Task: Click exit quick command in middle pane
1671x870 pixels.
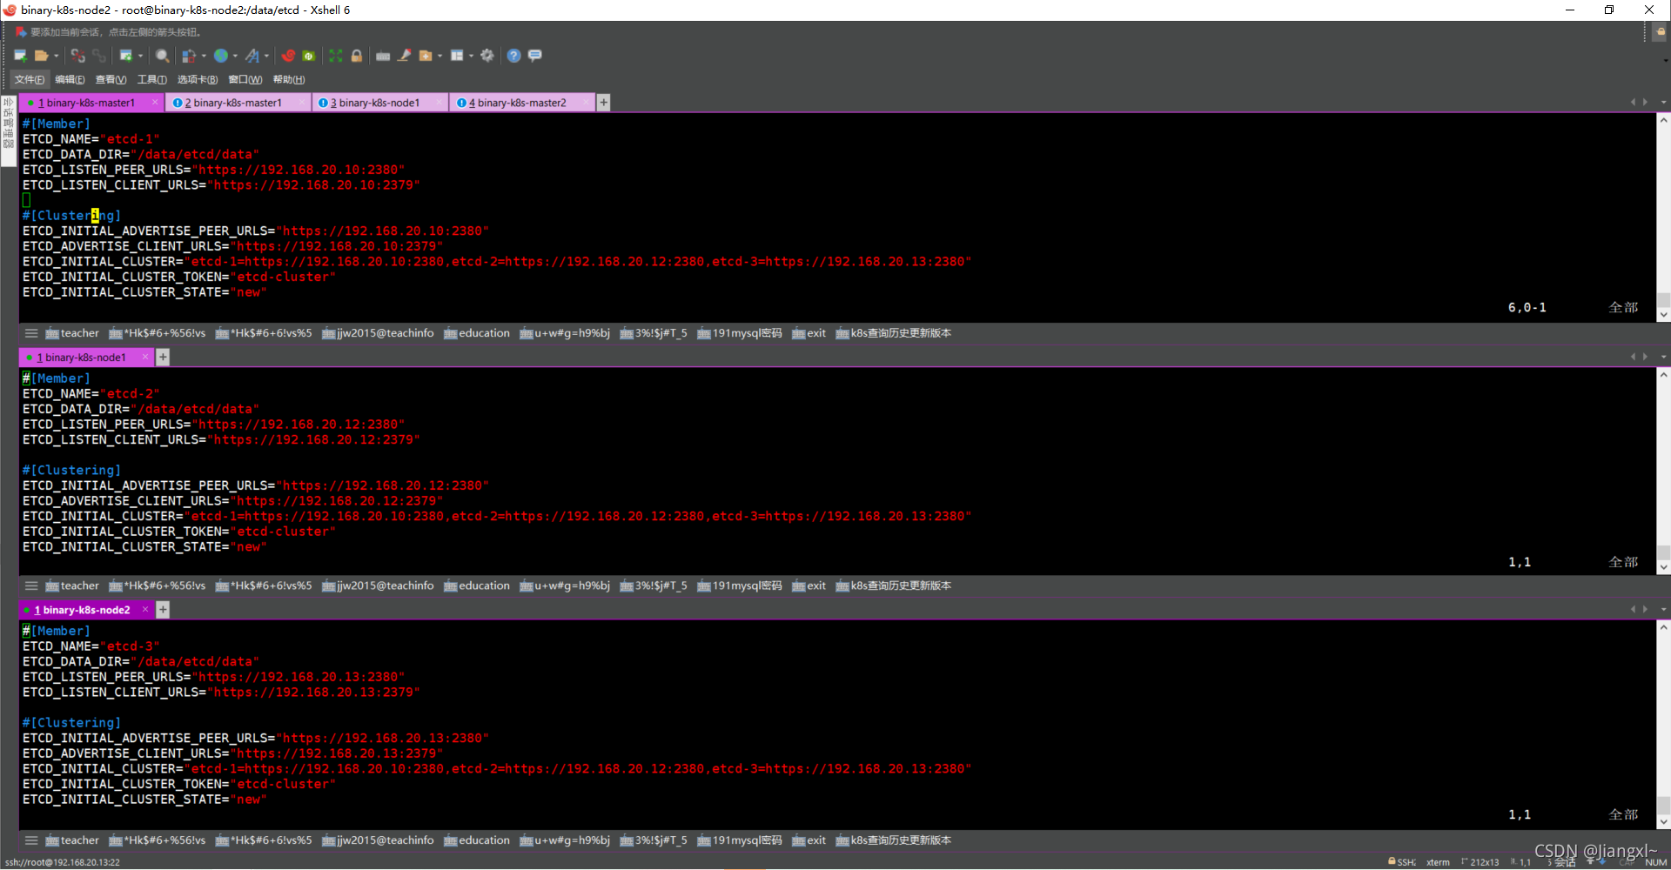Action: [809, 586]
